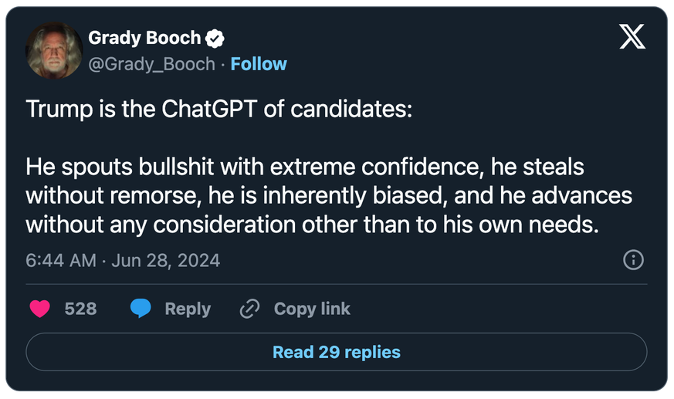Click the chain link icon beside Copy link
Image resolution: width=674 pixels, height=399 pixels.
point(249,309)
